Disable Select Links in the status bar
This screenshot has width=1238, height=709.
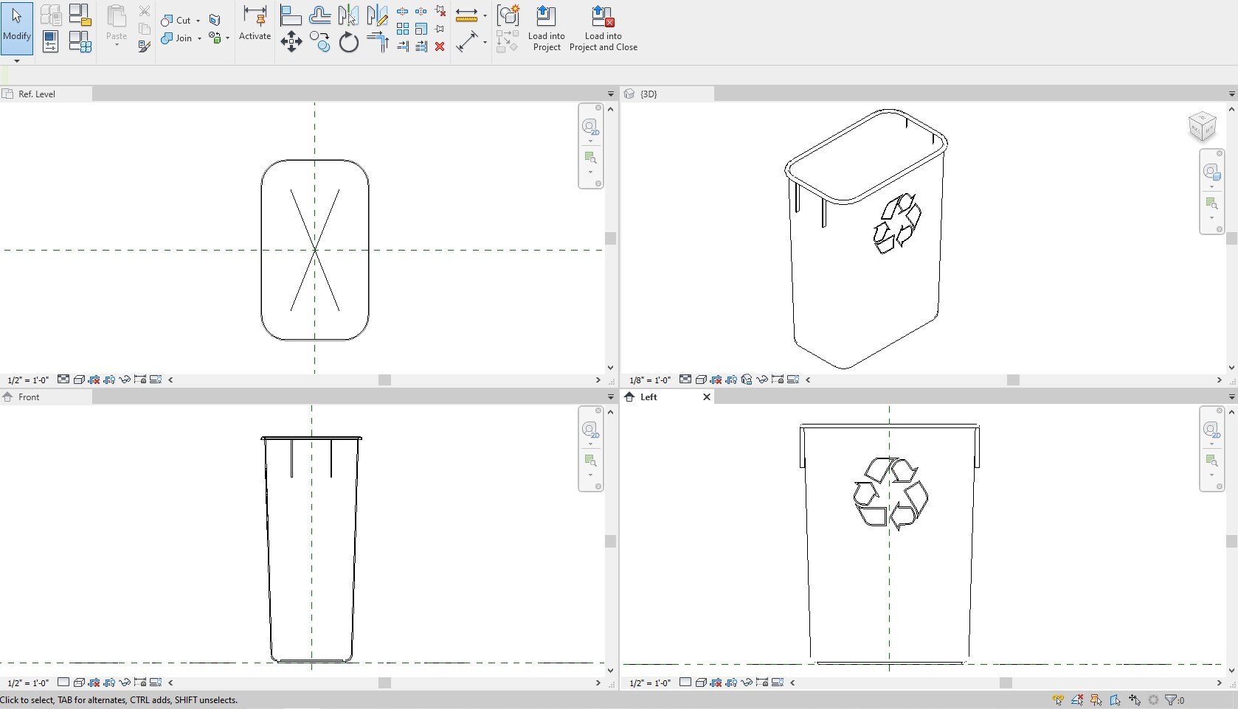pyautogui.click(x=1058, y=700)
